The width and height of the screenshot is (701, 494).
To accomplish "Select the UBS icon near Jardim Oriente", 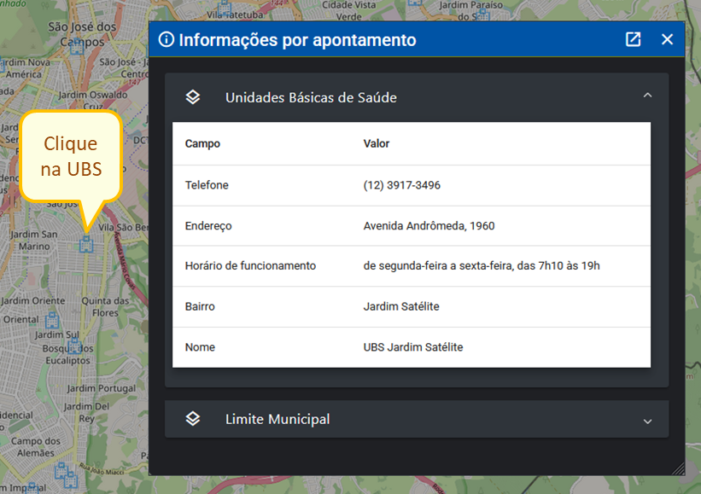I will [x=53, y=318].
